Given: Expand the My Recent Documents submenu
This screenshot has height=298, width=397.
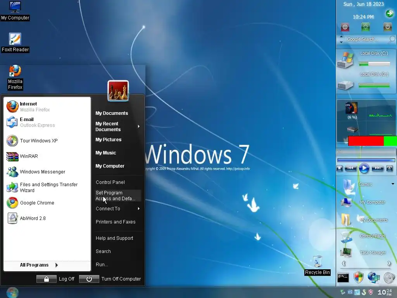Looking at the screenshot, I should [118, 126].
